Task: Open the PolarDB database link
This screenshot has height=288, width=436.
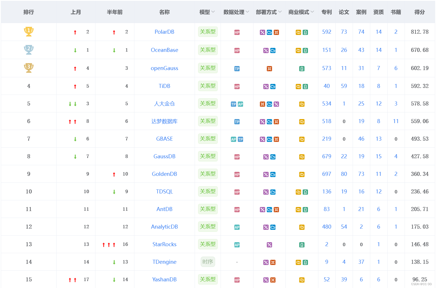Action: (164, 32)
